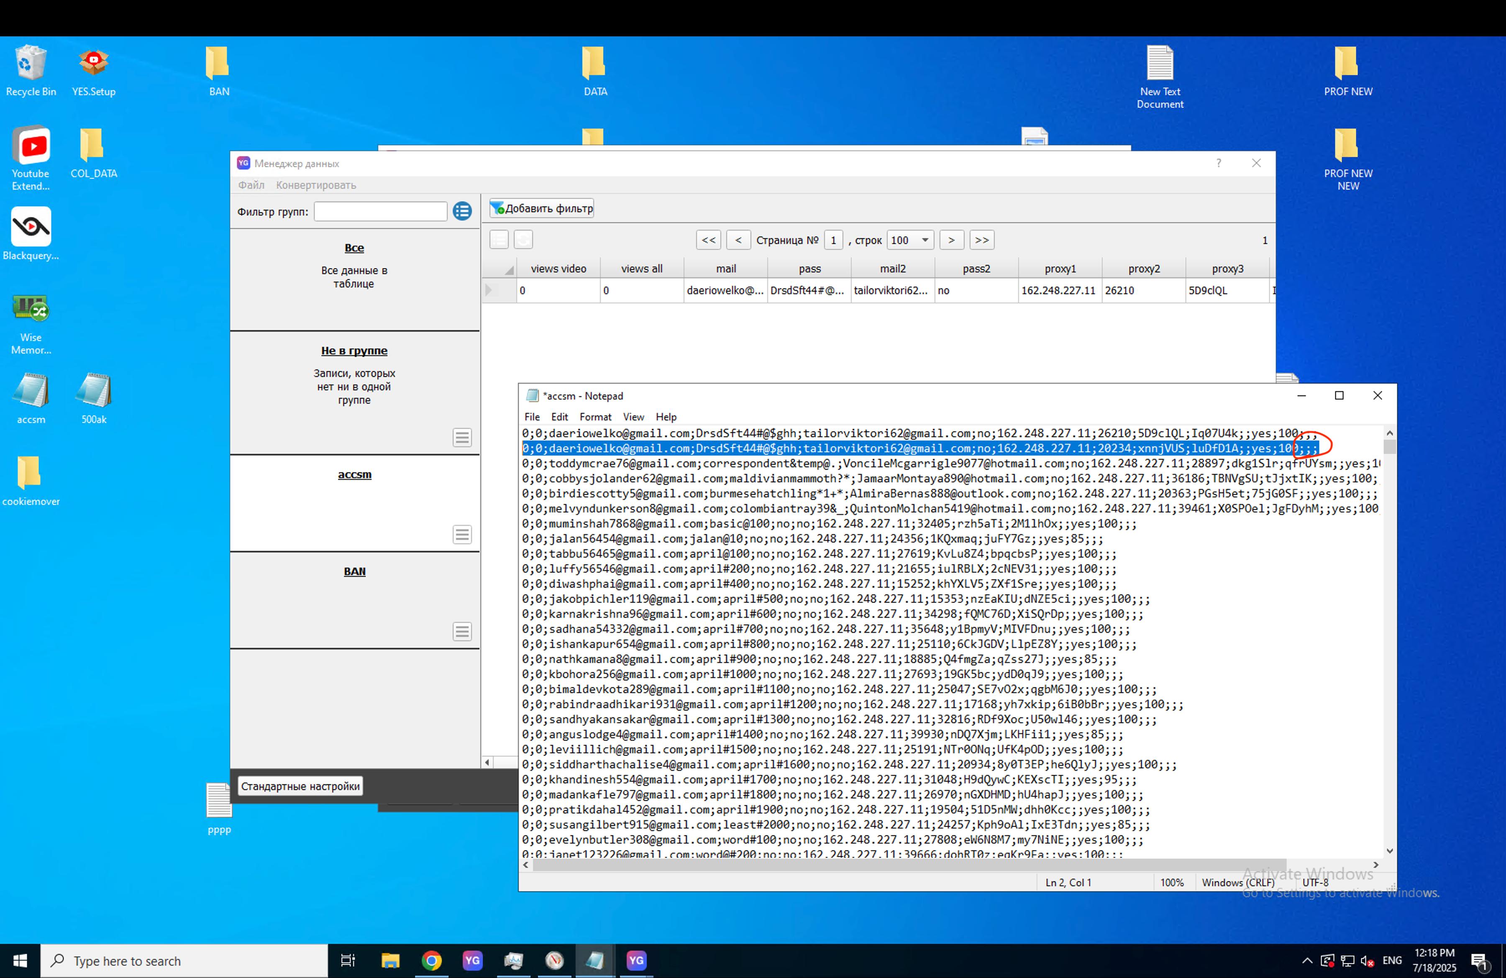Viewport: 1506px width, 978px height.
Task: Show hidden system tray icons chevron
Action: (x=1307, y=960)
